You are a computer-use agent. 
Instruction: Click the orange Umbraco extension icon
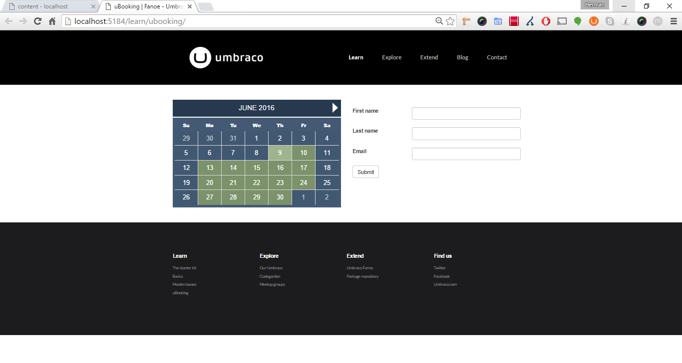click(x=594, y=21)
